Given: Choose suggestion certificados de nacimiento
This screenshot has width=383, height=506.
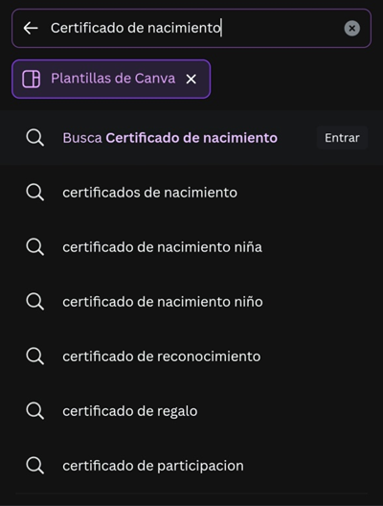Looking at the screenshot, I should pos(191,193).
